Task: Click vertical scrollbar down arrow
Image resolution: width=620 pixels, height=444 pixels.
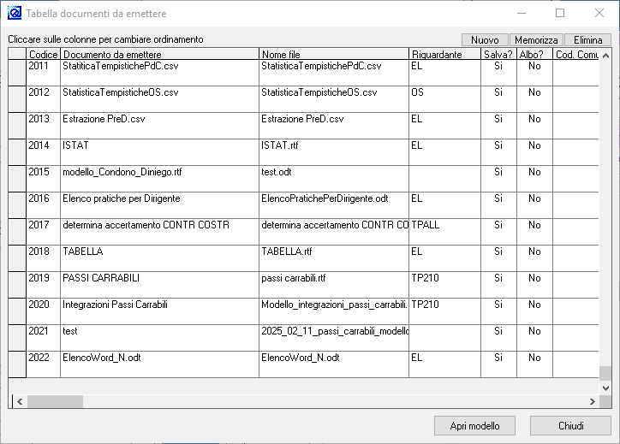Action: coord(605,388)
